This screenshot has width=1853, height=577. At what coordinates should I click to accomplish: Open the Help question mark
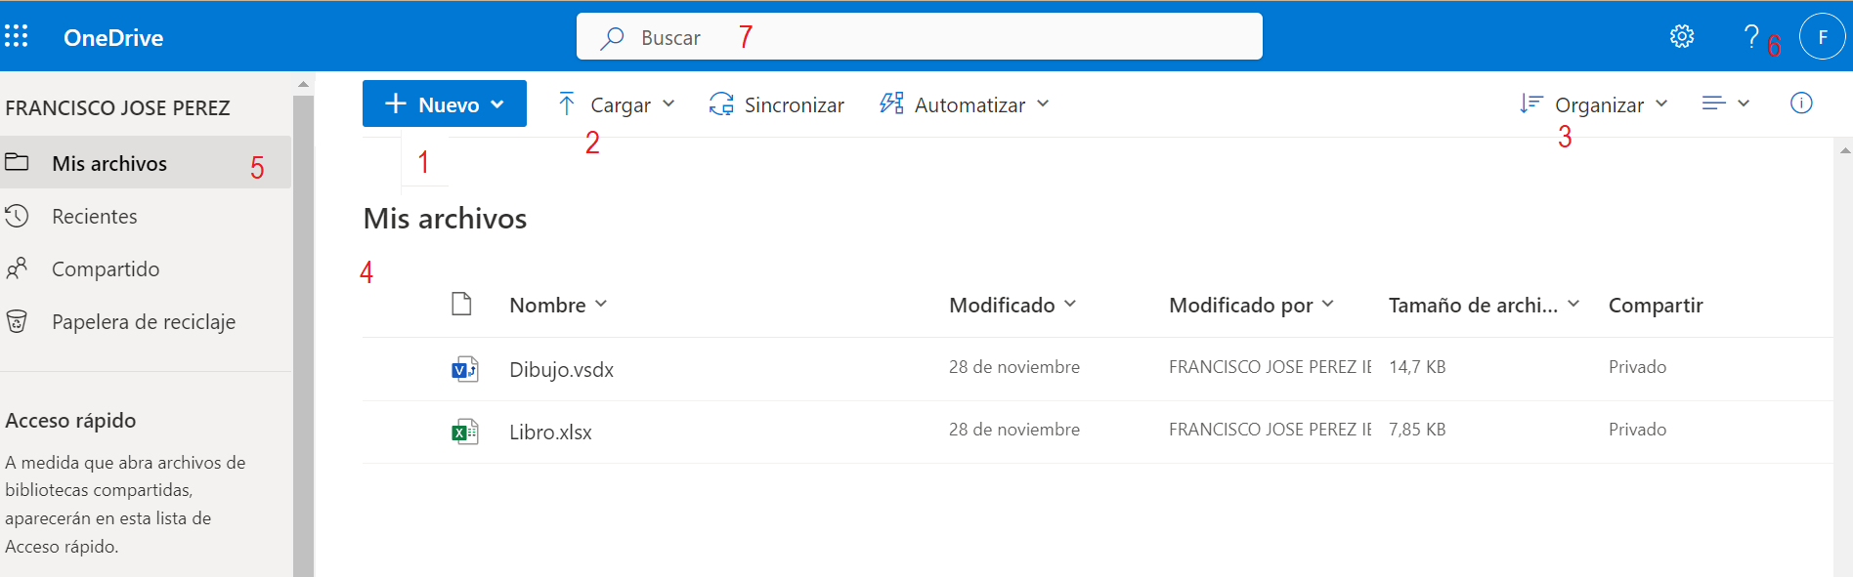(1751, 37)
